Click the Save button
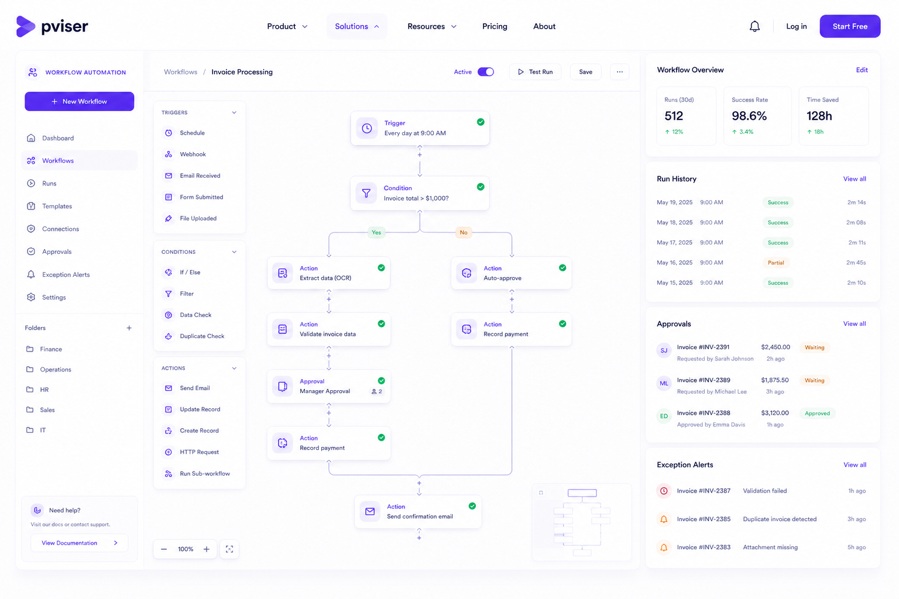This screenshot has height=599, width=899. (x=586, y=72)
